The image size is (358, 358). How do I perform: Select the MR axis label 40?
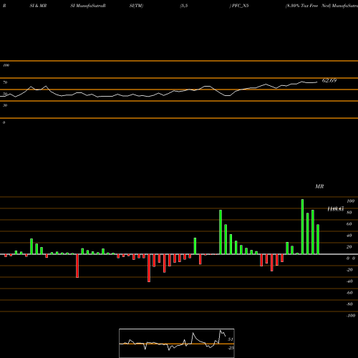[x=349, y=236]
